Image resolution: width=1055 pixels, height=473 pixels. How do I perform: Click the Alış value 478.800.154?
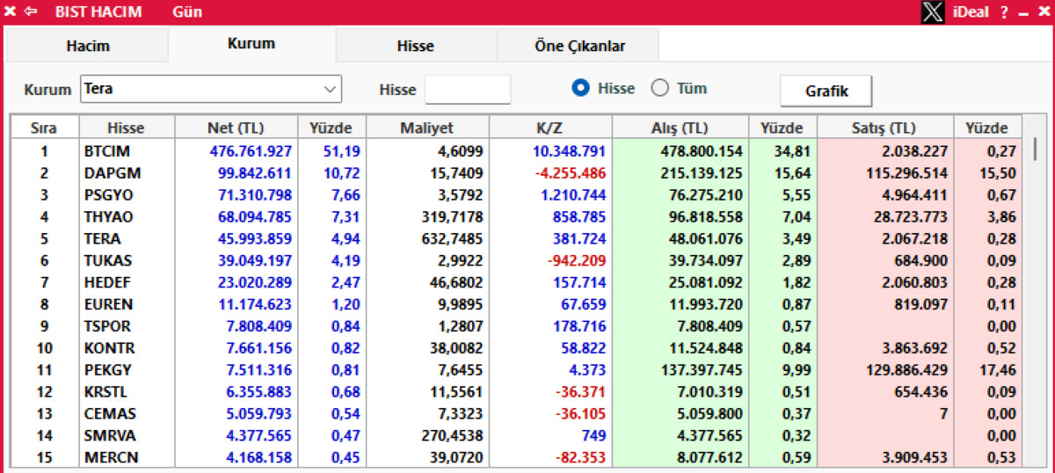click(x=702, y=151)
